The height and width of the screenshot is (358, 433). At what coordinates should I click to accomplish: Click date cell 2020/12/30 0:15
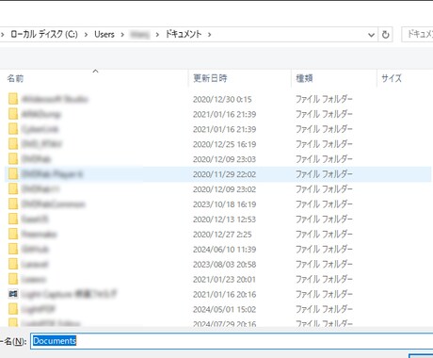point(222,99)
